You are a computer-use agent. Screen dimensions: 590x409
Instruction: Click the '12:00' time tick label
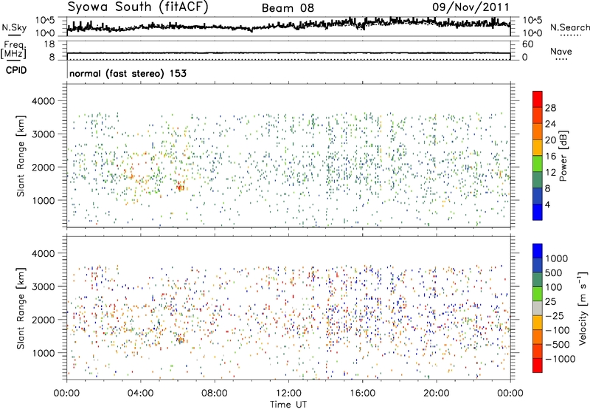pos(288,393)
